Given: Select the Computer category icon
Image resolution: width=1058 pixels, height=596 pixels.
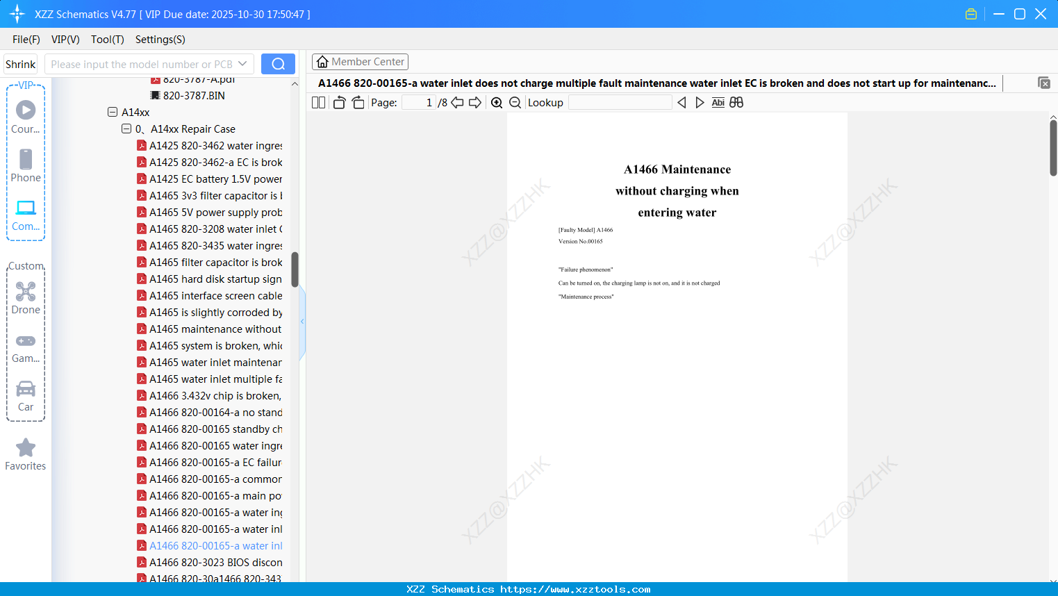Looking at the screenshot, I should (26, 215).
